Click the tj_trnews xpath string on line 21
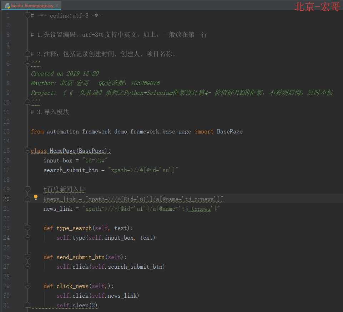The width and height of the screenshot is (343, 312). click(151, 209)
